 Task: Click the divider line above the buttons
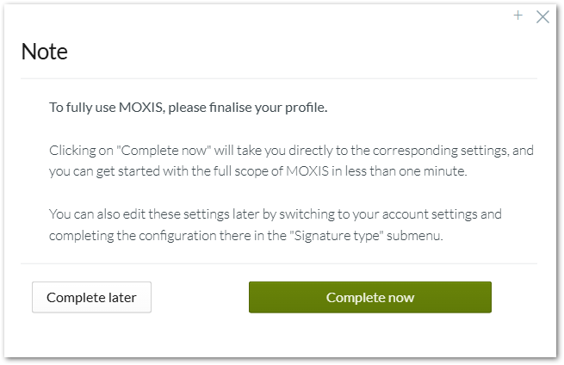(279, 263)
